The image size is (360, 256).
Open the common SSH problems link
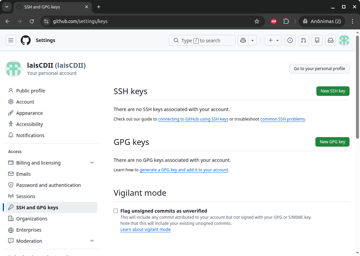point(283,119)
